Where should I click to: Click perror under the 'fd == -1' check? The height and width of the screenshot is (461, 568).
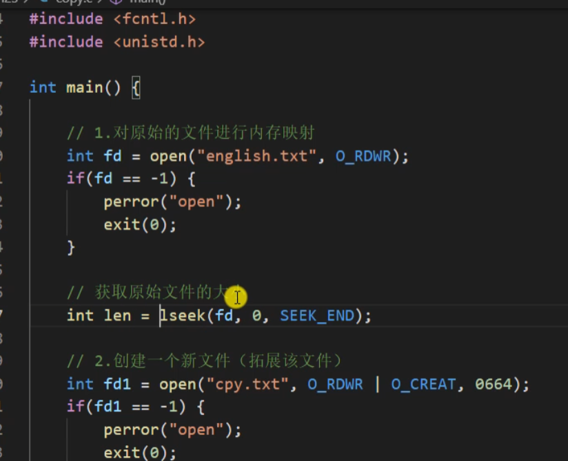132,202
